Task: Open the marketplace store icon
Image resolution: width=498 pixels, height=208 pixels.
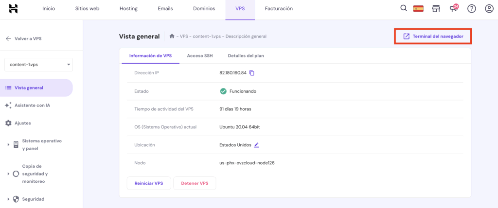Action: tap(436, 9)
